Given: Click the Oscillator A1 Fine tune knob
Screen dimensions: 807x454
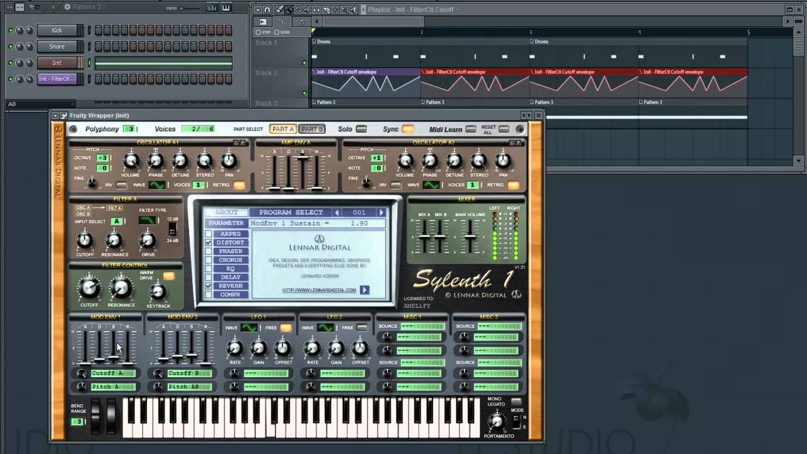Looking at the screenshot, I should pos(92,183).
